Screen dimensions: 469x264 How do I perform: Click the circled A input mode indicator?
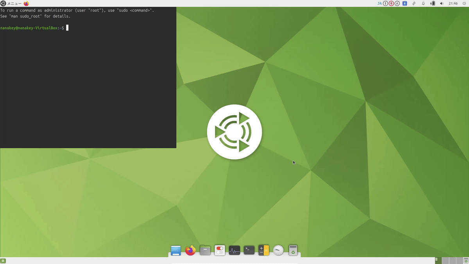tap(397, 4)
